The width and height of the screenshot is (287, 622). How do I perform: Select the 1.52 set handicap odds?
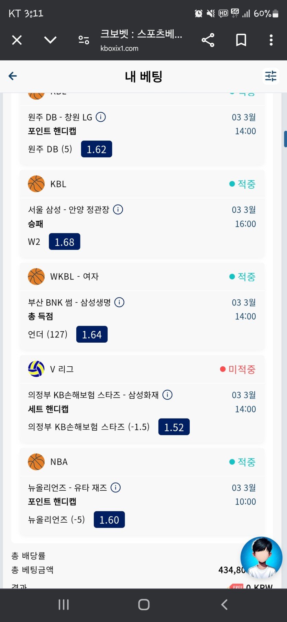(x=174, y=427)
